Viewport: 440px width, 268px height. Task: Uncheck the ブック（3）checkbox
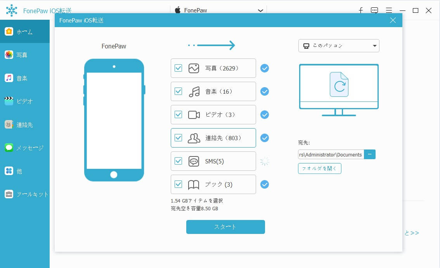click(178, 184)
